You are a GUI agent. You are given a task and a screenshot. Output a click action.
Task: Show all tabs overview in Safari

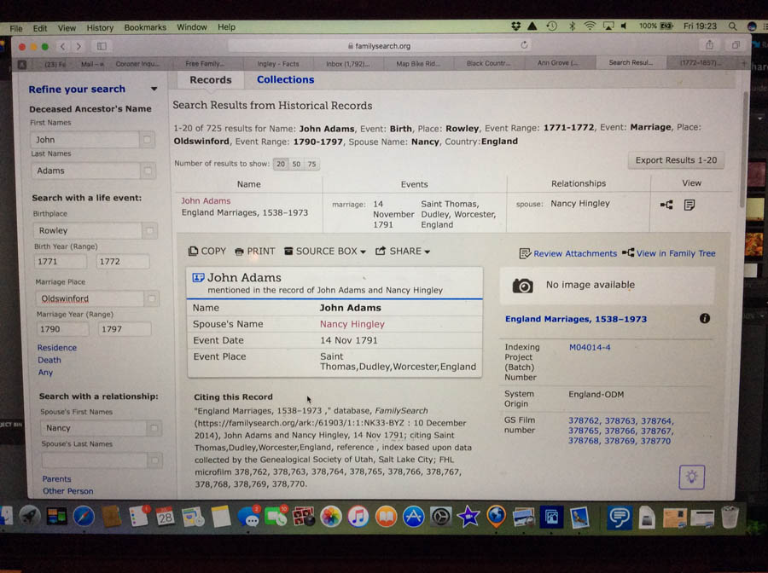tap(736, 45)
